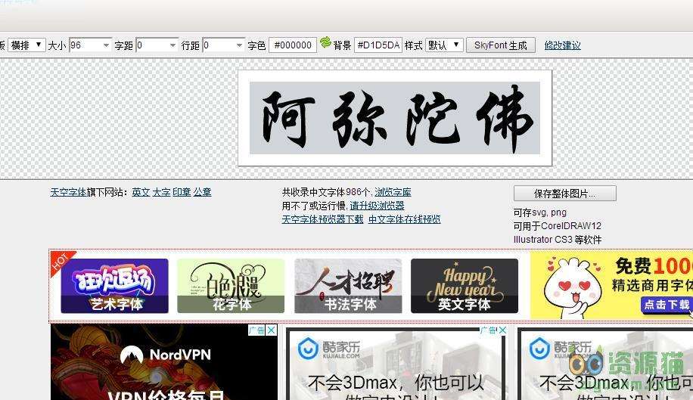Open the 修改建议 link
Image resolution: width=693 pixels, height=400 pixels.
pyautogui.click(x=563, y=45)
